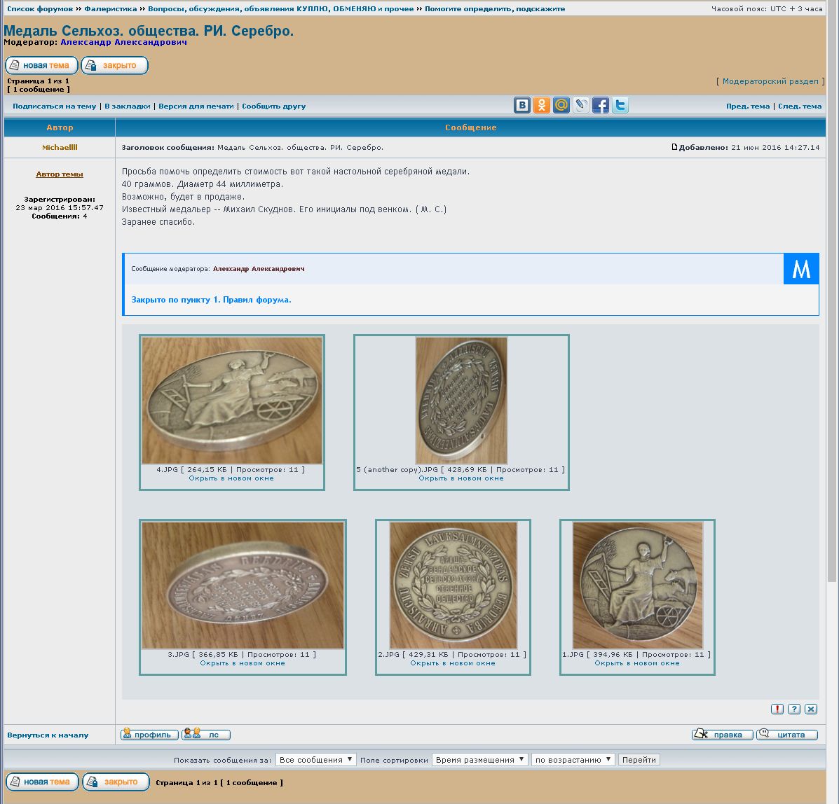Click 'Фалеристика' in the breadcrumb navigation
This screenshot has height=804, width=839.
coord(111,9)
